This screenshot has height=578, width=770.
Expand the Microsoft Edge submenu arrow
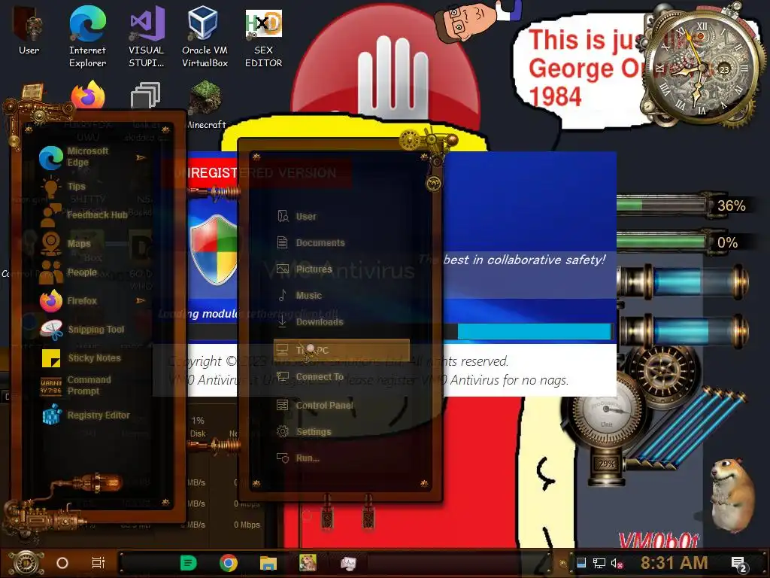[x=141, y=157]
